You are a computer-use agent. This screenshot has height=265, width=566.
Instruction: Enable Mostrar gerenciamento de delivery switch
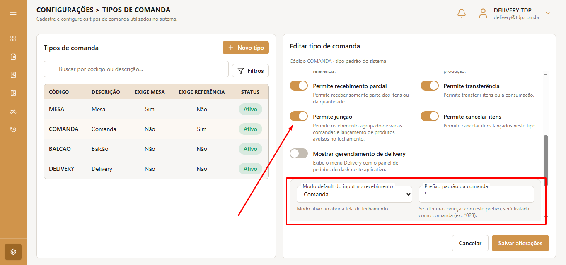click(x=299, y=153)
